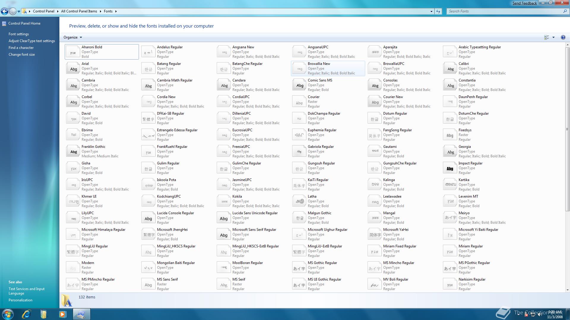Click the Find a character link
This screenshot has height=320, width=570.
[21, 48]
